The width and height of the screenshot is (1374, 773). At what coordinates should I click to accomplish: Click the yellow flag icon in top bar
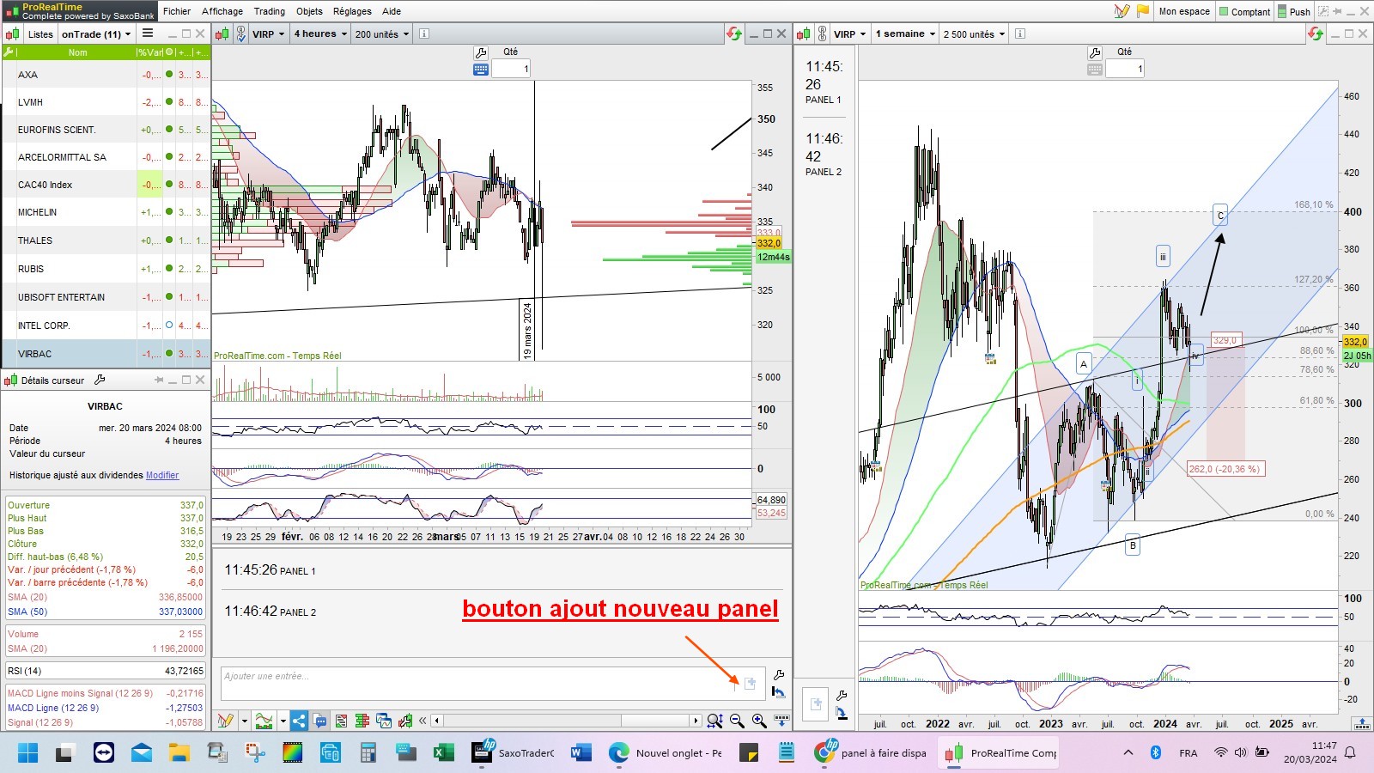(x=1143, y=11)
